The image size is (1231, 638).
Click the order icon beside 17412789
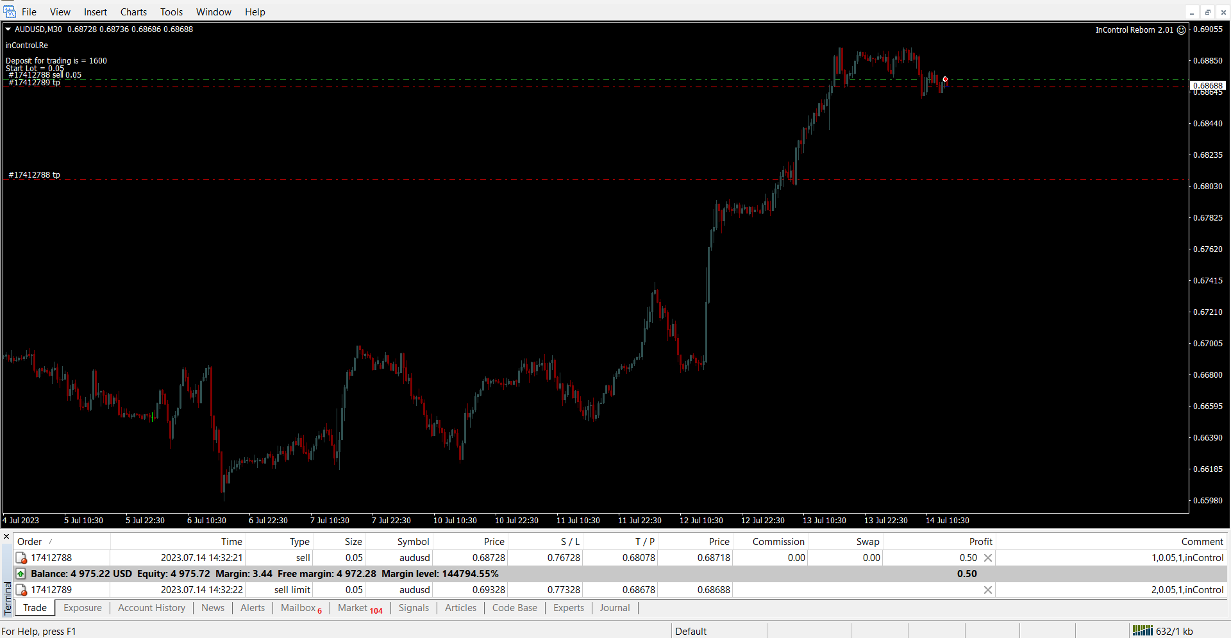tap(21, 590)
